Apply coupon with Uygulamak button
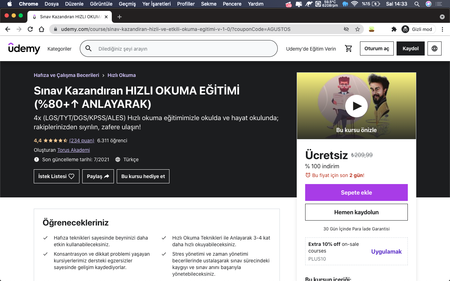This screenshot has width=450, height=281. [386, 251]
